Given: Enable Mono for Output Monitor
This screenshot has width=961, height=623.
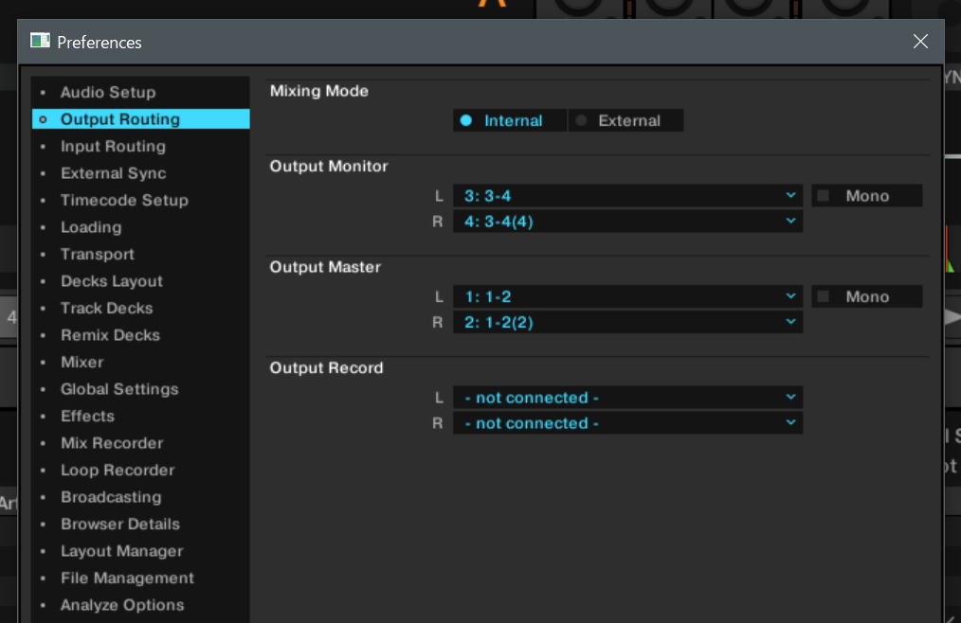Looking at the screenshot, I should click(865, 196).
